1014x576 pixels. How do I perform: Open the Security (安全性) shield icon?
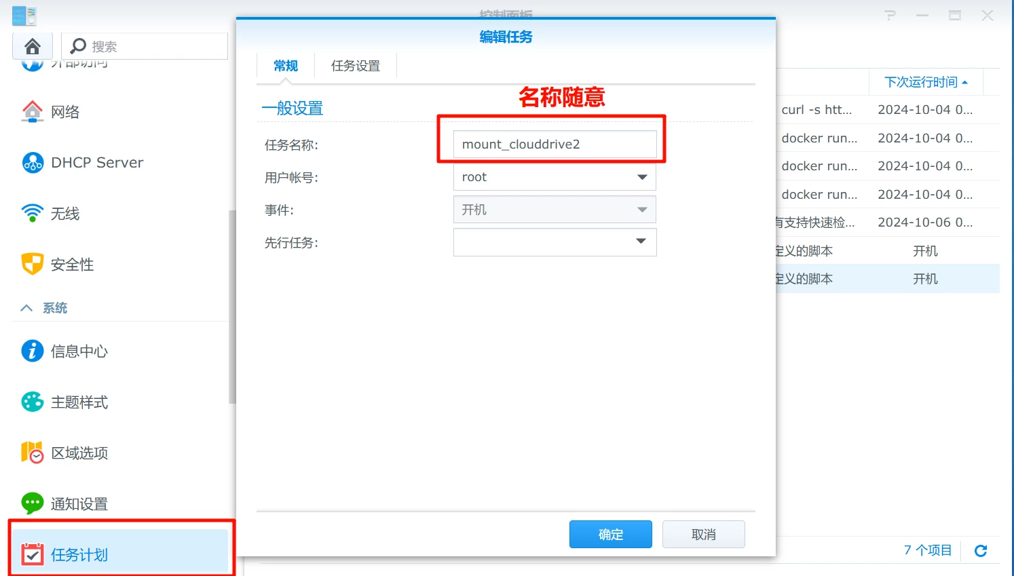tap(32, 264)
